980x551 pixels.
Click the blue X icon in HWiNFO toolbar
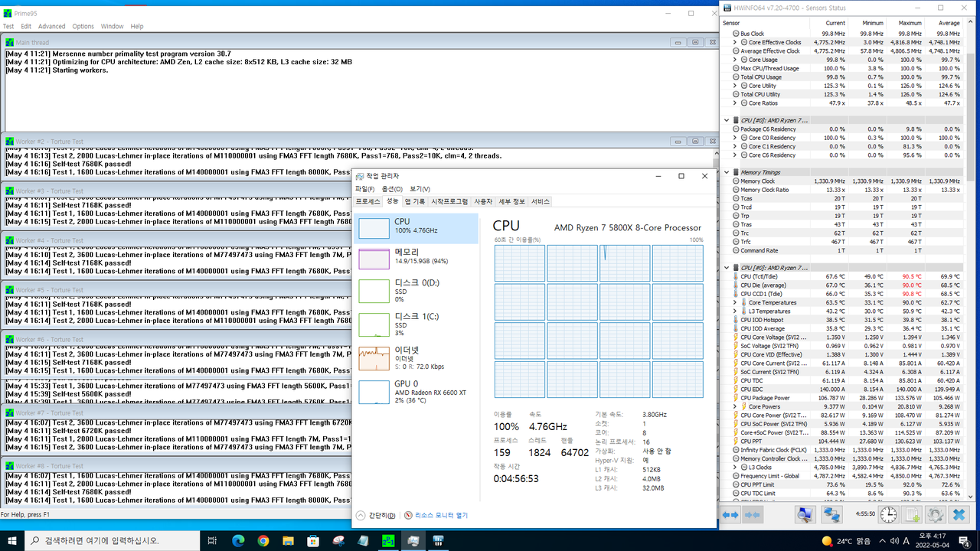coord(959,515)
